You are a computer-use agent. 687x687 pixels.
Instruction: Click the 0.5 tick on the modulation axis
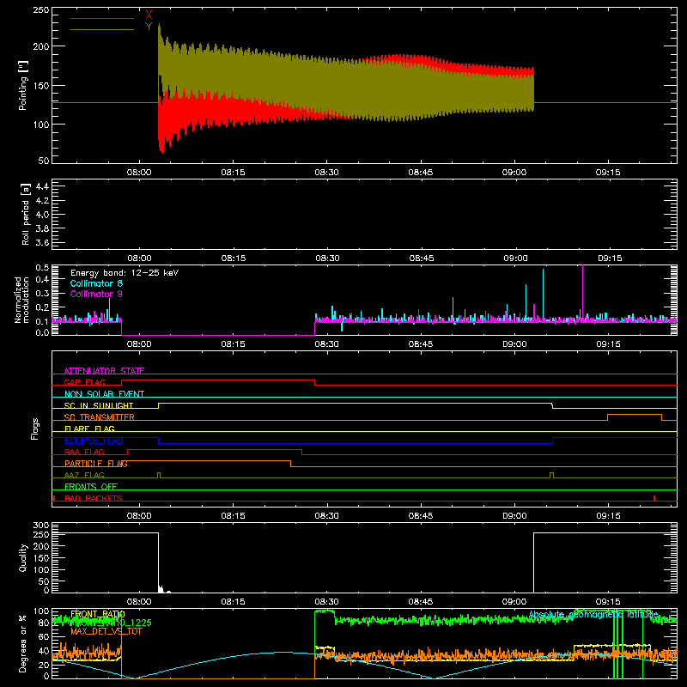click(42, 267)
